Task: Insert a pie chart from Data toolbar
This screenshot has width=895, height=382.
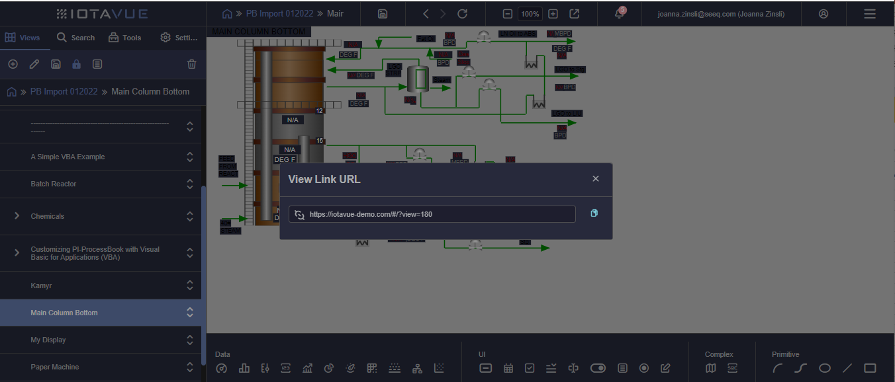Action: pyautogui.click(x=329, y=368)
